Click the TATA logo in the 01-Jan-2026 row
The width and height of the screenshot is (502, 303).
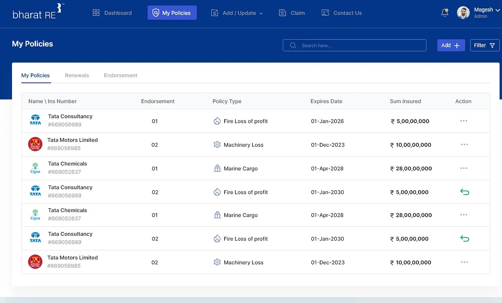pos(35,120)
